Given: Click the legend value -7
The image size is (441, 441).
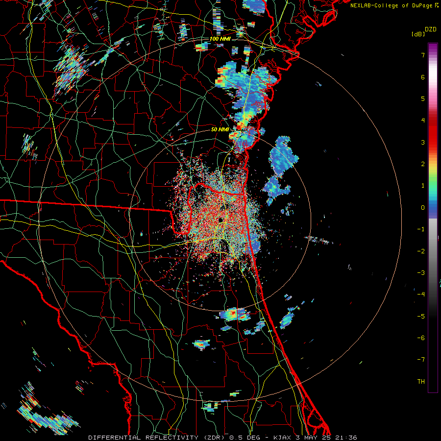Looking at the screenshot, I should pos(421,360).
